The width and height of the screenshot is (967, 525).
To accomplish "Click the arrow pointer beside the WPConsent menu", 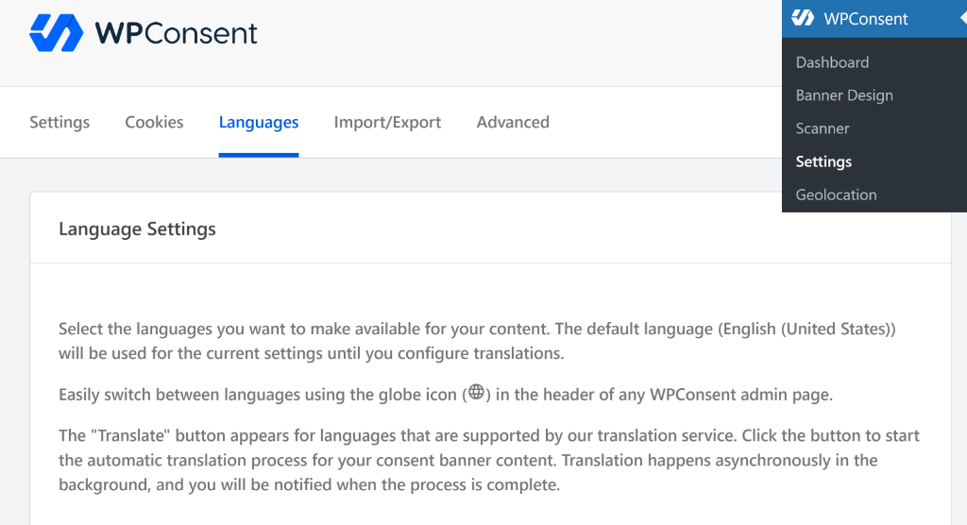I will click(x=962, y=19).
